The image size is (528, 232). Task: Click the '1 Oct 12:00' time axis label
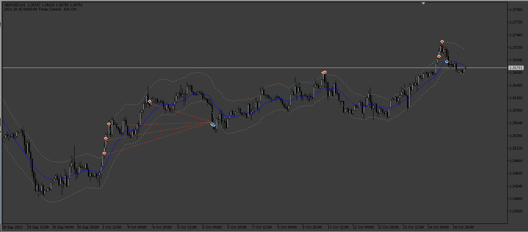(x=112, y=227)
